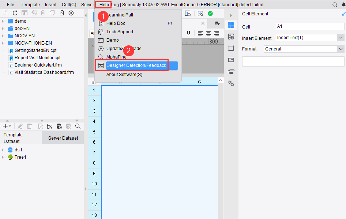Open the widget settings dropdown-box icon

(231, 60)
